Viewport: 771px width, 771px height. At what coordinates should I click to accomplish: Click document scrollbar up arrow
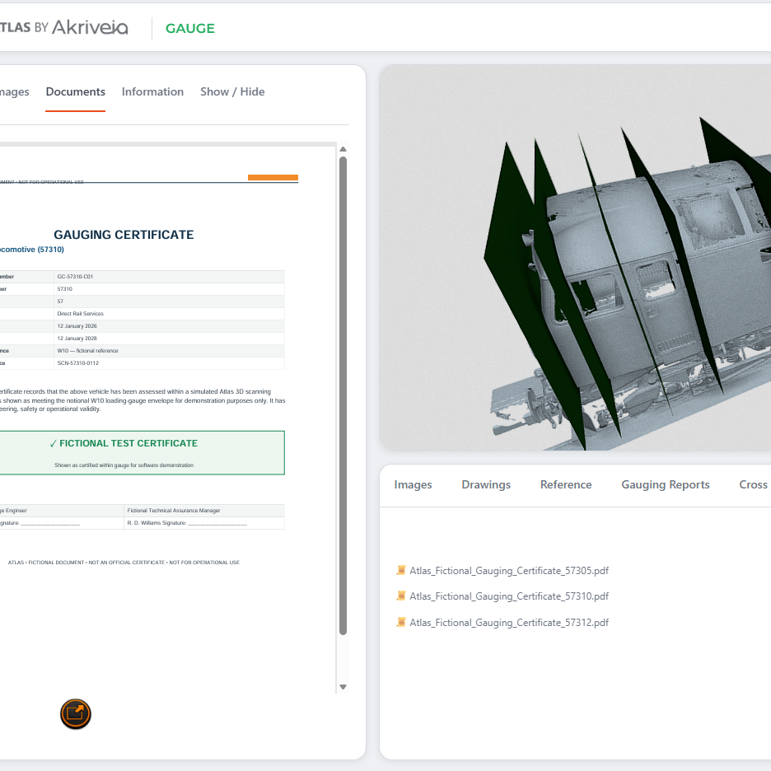click(x=343, y=149)
